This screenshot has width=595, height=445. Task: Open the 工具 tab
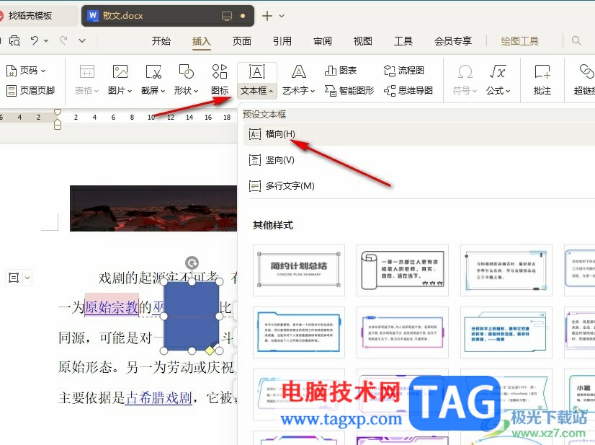(x=403, y=41)
